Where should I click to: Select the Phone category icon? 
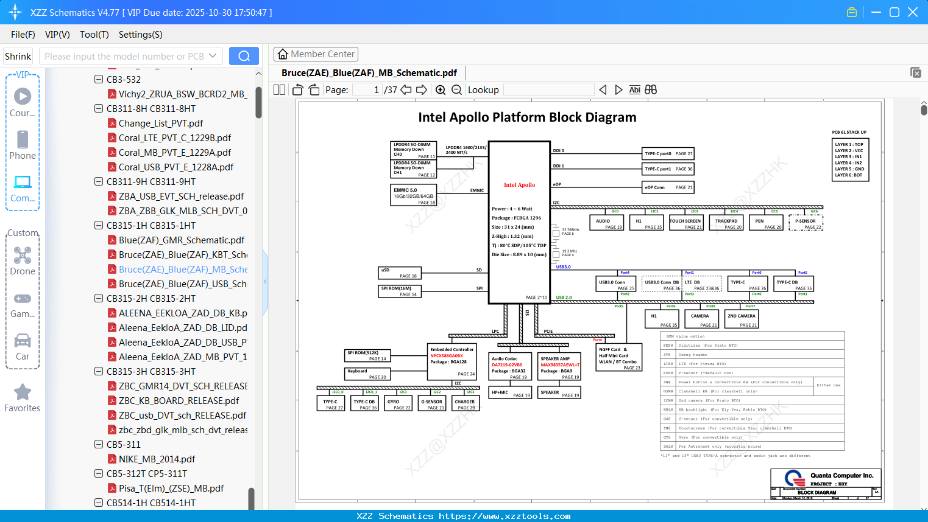coord(23,139)
